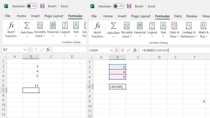Click formula bar containing =SUM(B2+B3+B4)

(x=173, y=50)
